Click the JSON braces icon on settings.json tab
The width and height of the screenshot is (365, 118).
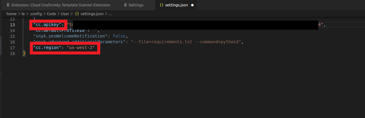tap(161, 5)
